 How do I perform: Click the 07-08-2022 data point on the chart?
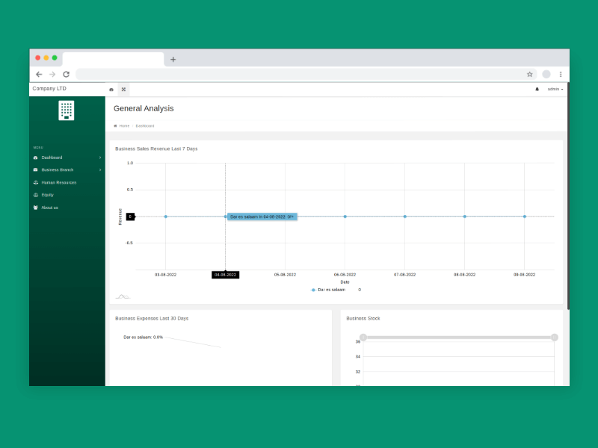[x=404, y=217]
